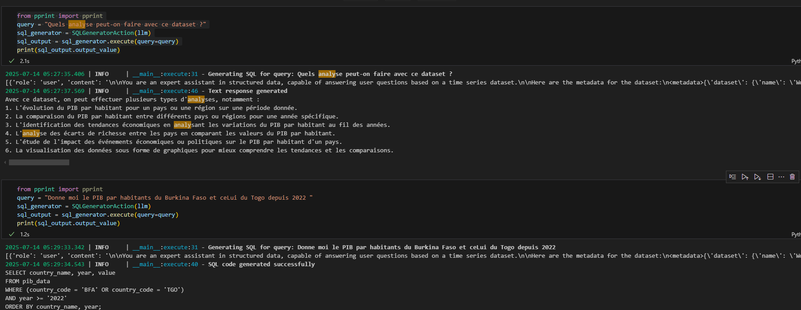
Task: Click the success checkmark next to 1.2s
Action: coord(12,235)
